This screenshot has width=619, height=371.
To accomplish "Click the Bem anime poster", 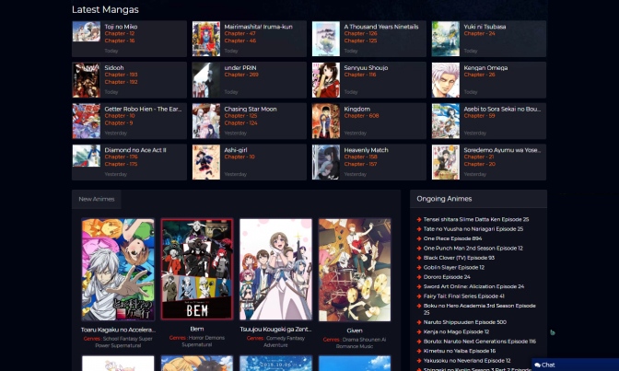I will point(197,269).
